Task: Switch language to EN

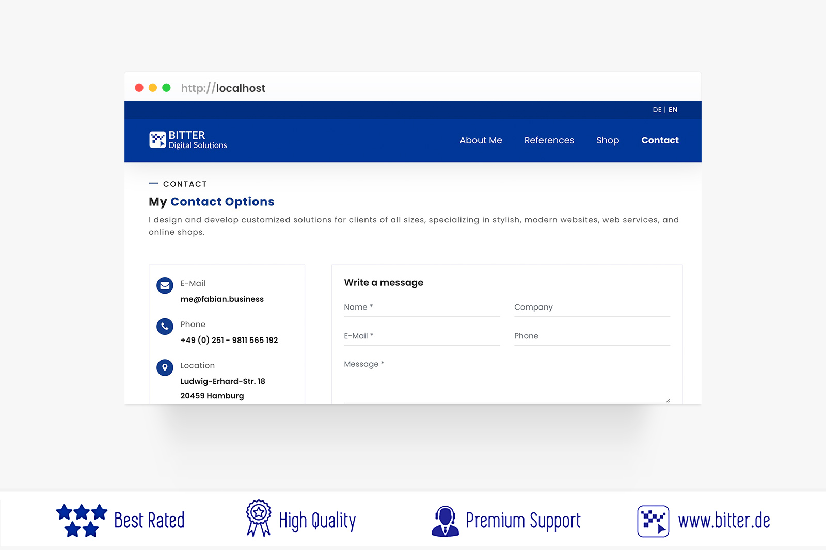Action: (673, 110)
